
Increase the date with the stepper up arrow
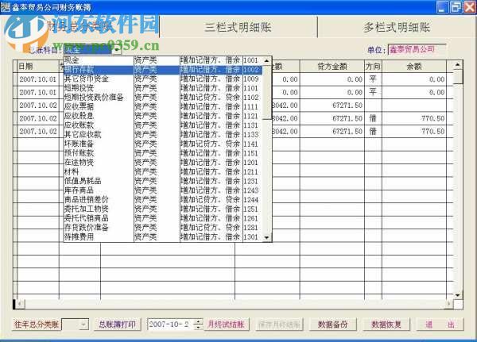(198, 321)
